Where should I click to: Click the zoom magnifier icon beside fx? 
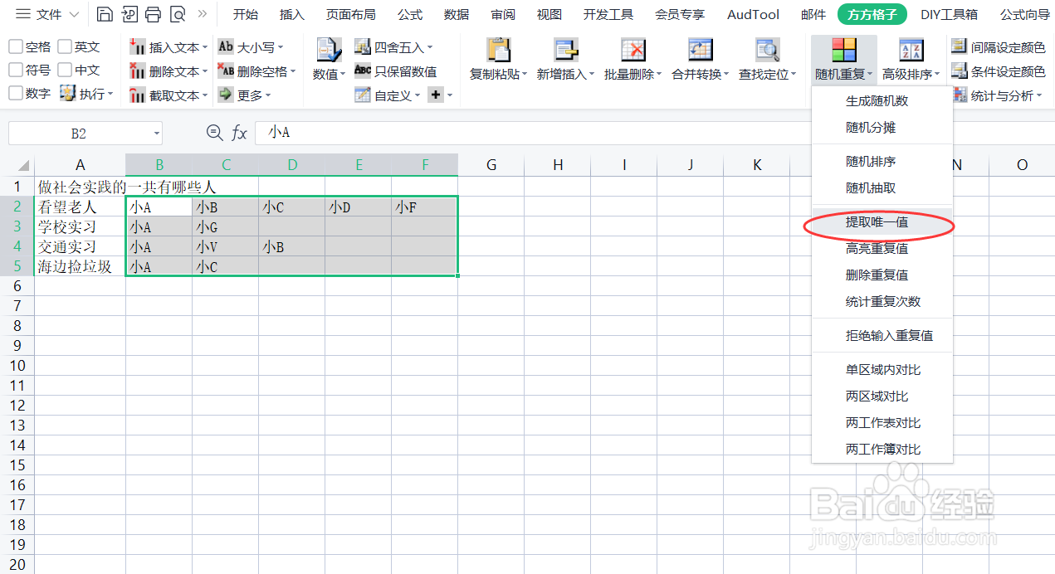click(214, 133)
